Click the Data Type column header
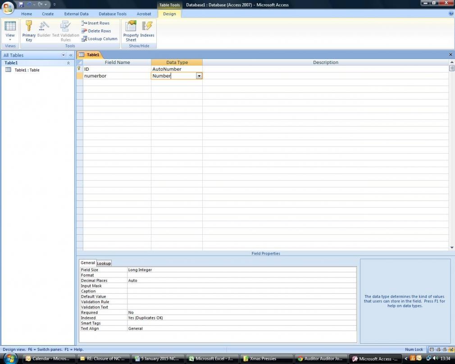455x364 pixels. click(177, 63)
